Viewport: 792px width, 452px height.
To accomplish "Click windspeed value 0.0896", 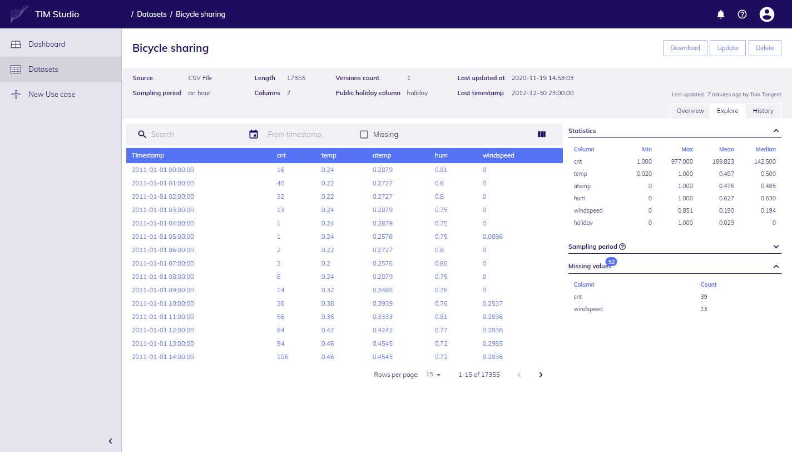I will click(x=493, y=237).
